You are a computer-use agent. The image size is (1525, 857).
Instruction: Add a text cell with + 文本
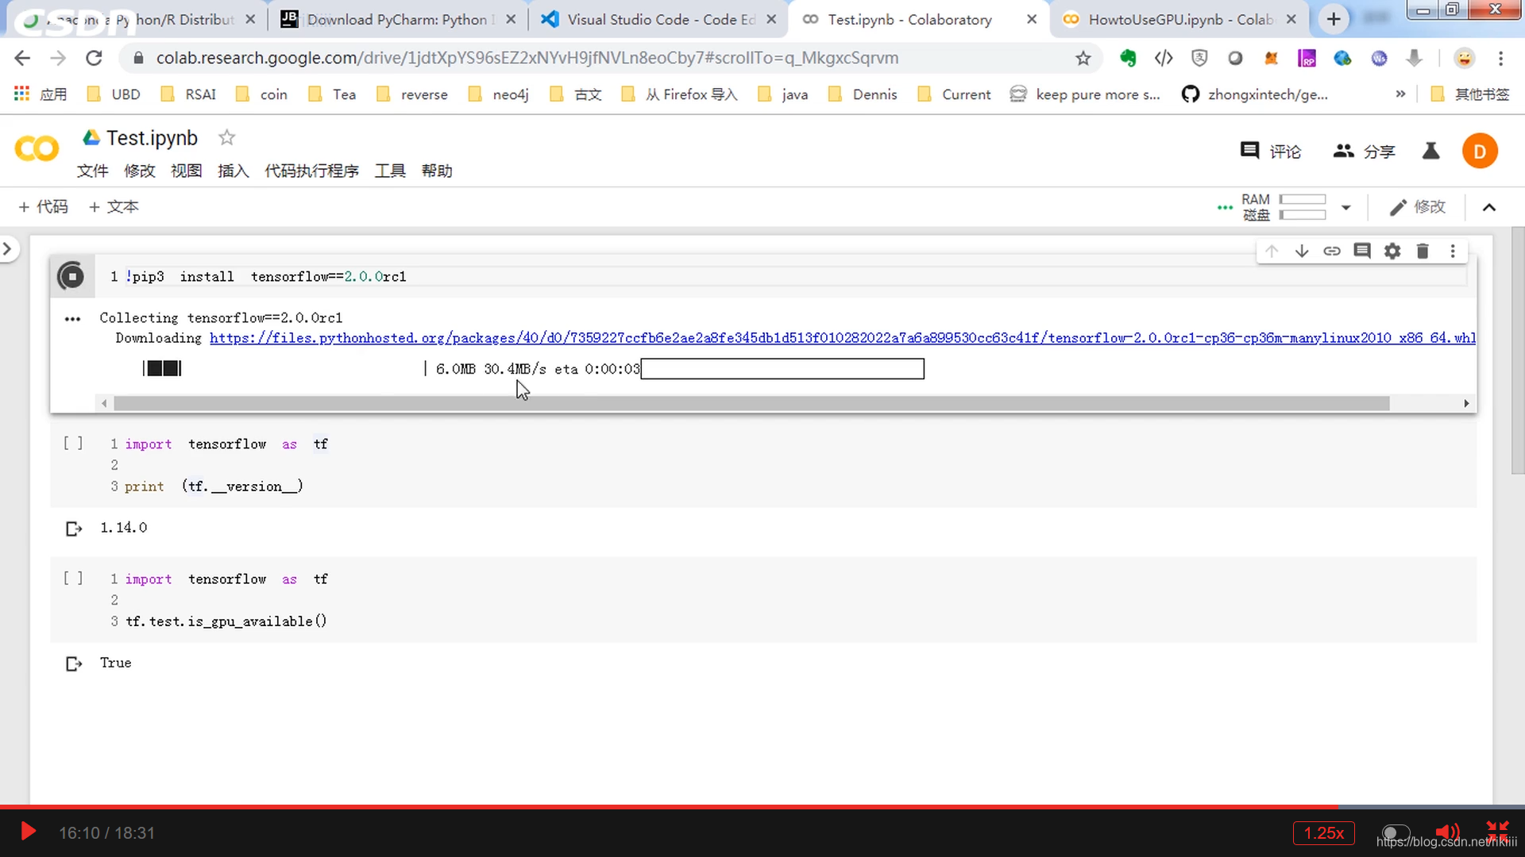114,207
